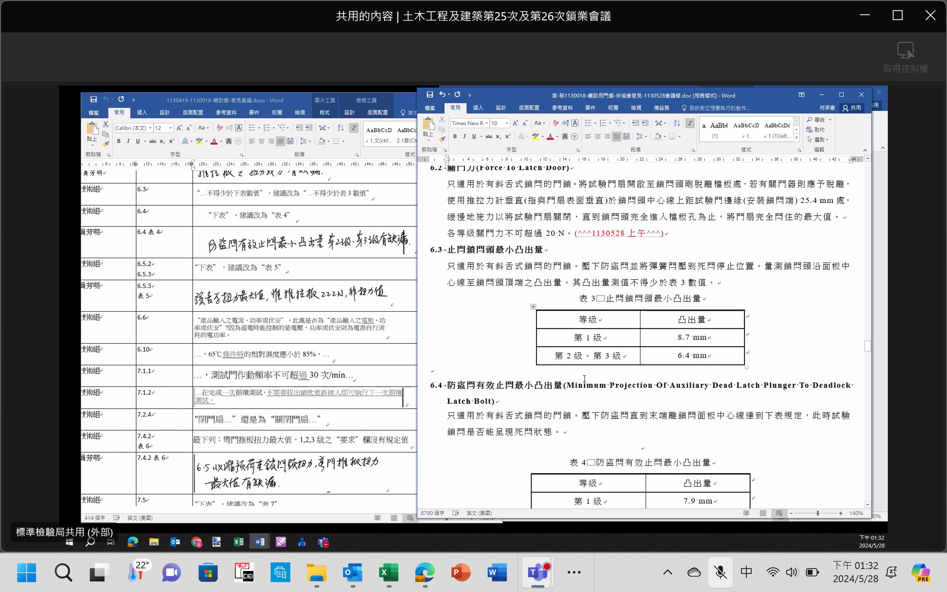Viewport: 947px width, 592px height.
Task: Click 告訴我您想要執行的動作 search box in right Word
Action: 716,108
